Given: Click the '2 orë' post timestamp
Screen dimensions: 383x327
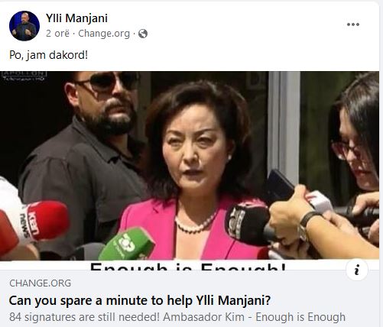Looking at the screenshot, I should point(57,34).
